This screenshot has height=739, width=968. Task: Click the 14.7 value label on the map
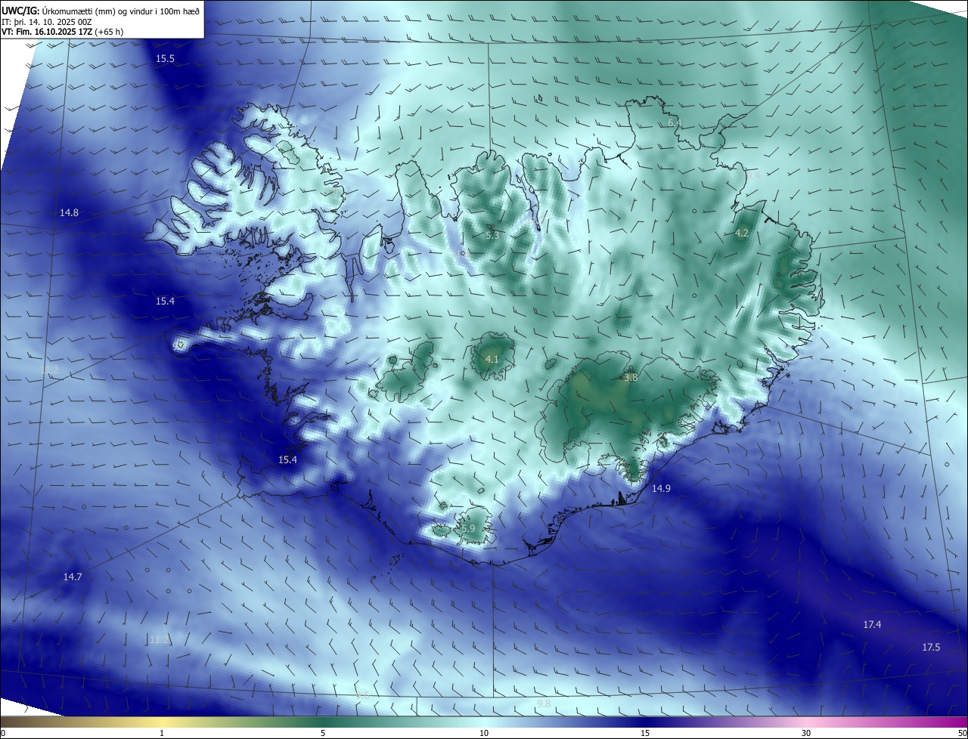pyautogui.click(x=72, y=577)
